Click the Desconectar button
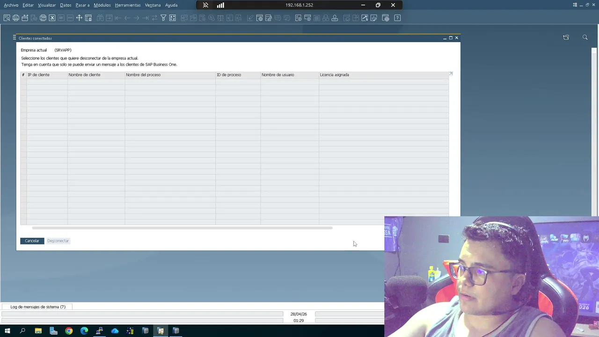Viewport: 599px width, 337px height. coord(58,241)
